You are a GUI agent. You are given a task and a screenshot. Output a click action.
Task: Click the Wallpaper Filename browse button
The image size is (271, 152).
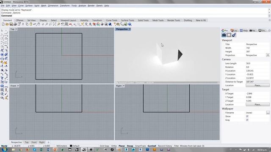268,113
